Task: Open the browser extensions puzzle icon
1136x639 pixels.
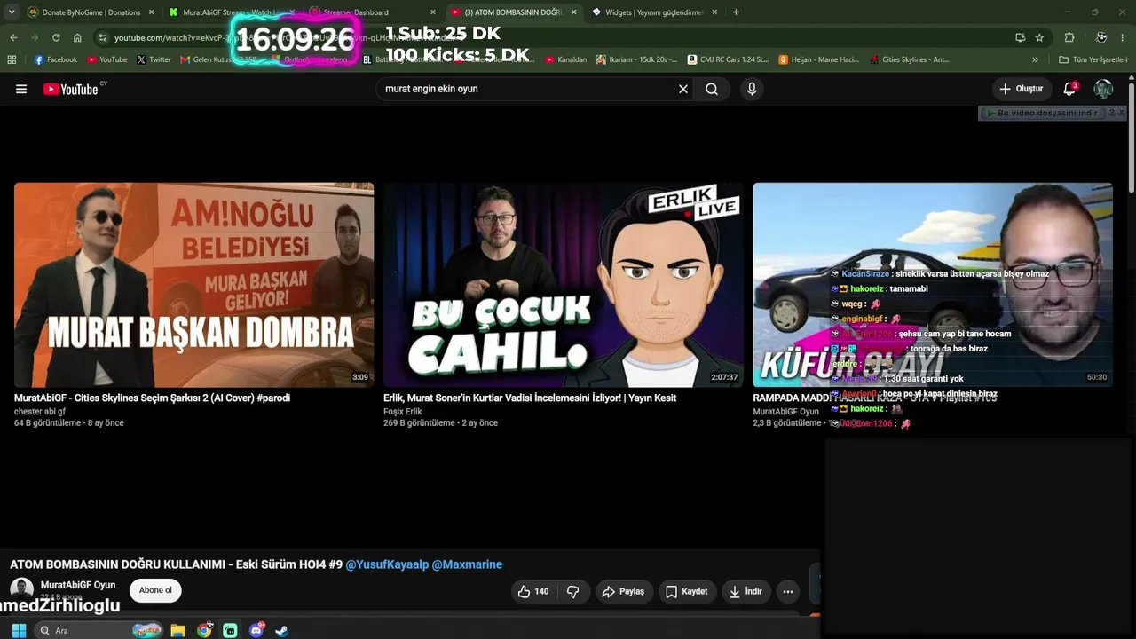Action: pyautogui.click(x=1069, y=37)
